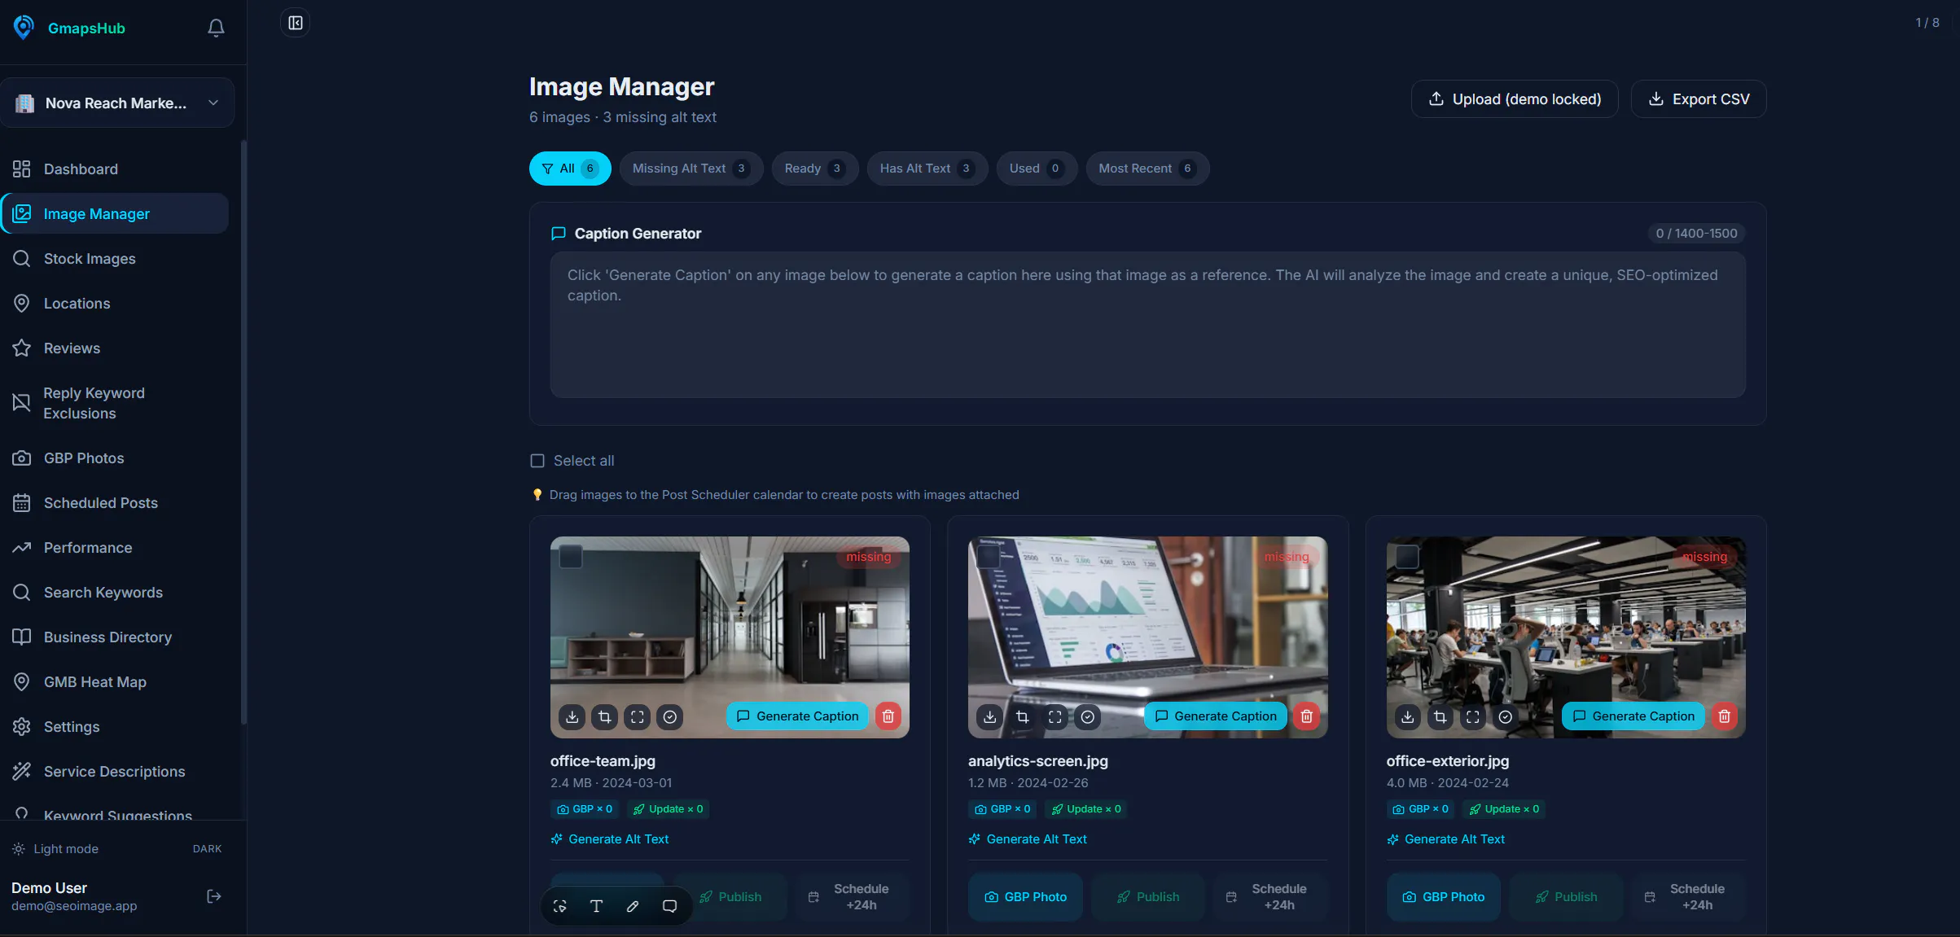Select the text tool in the floating toolbar
Image resolution: width=1960 pixels, height=937 pixels.
click(x=596, y=906)
